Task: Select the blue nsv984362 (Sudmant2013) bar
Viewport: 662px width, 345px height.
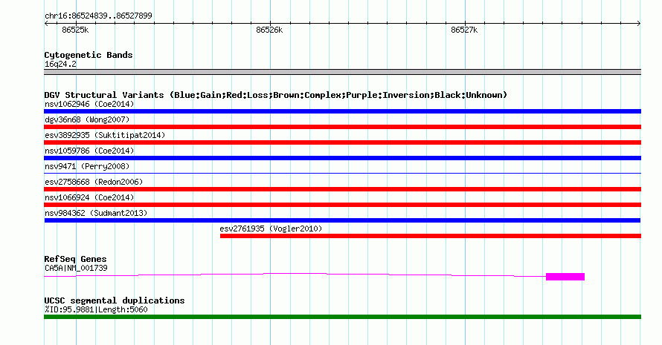Action: click(x=342, y=220)
